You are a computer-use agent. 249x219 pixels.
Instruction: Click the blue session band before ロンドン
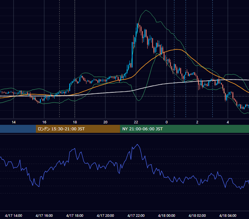(x=18, y=129)
